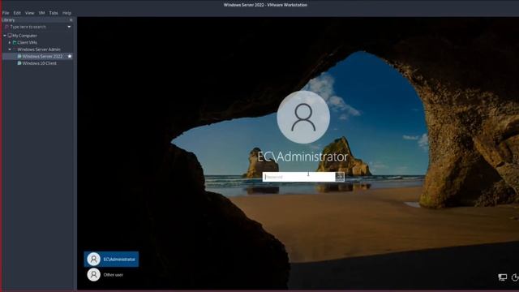Open the Tabs menu
The width and height of the screenshot is (519, 292).
pyautogui.click(x=54, y=13)
